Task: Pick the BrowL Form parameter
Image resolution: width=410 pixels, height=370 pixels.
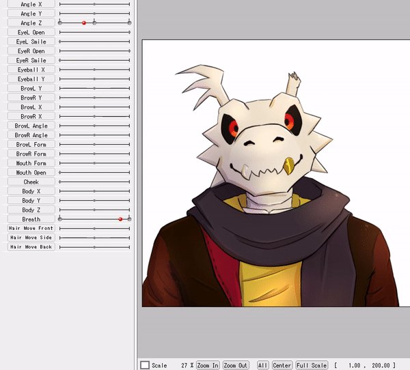Action: (31, 145)
